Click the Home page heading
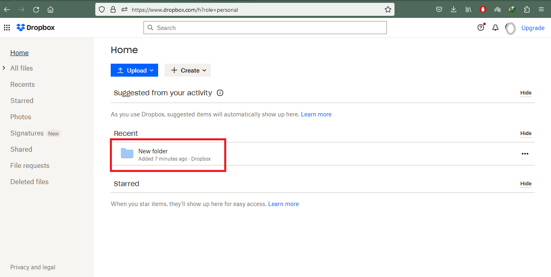The width and height of the screenshot is (551, 277). (124, 50)
